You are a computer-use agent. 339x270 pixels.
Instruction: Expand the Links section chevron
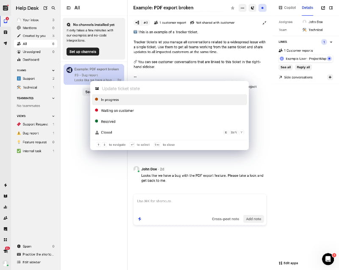click(331, 42)
